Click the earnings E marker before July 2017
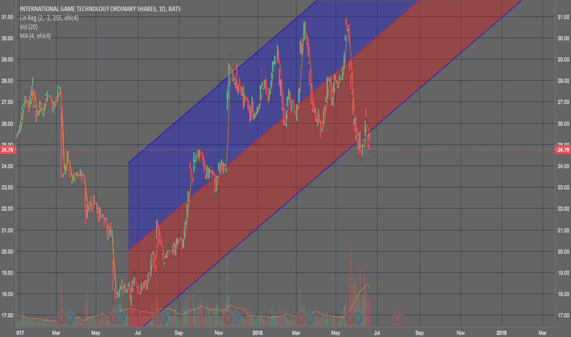This screenshot has width=571, height=337. tap(113, 319)
